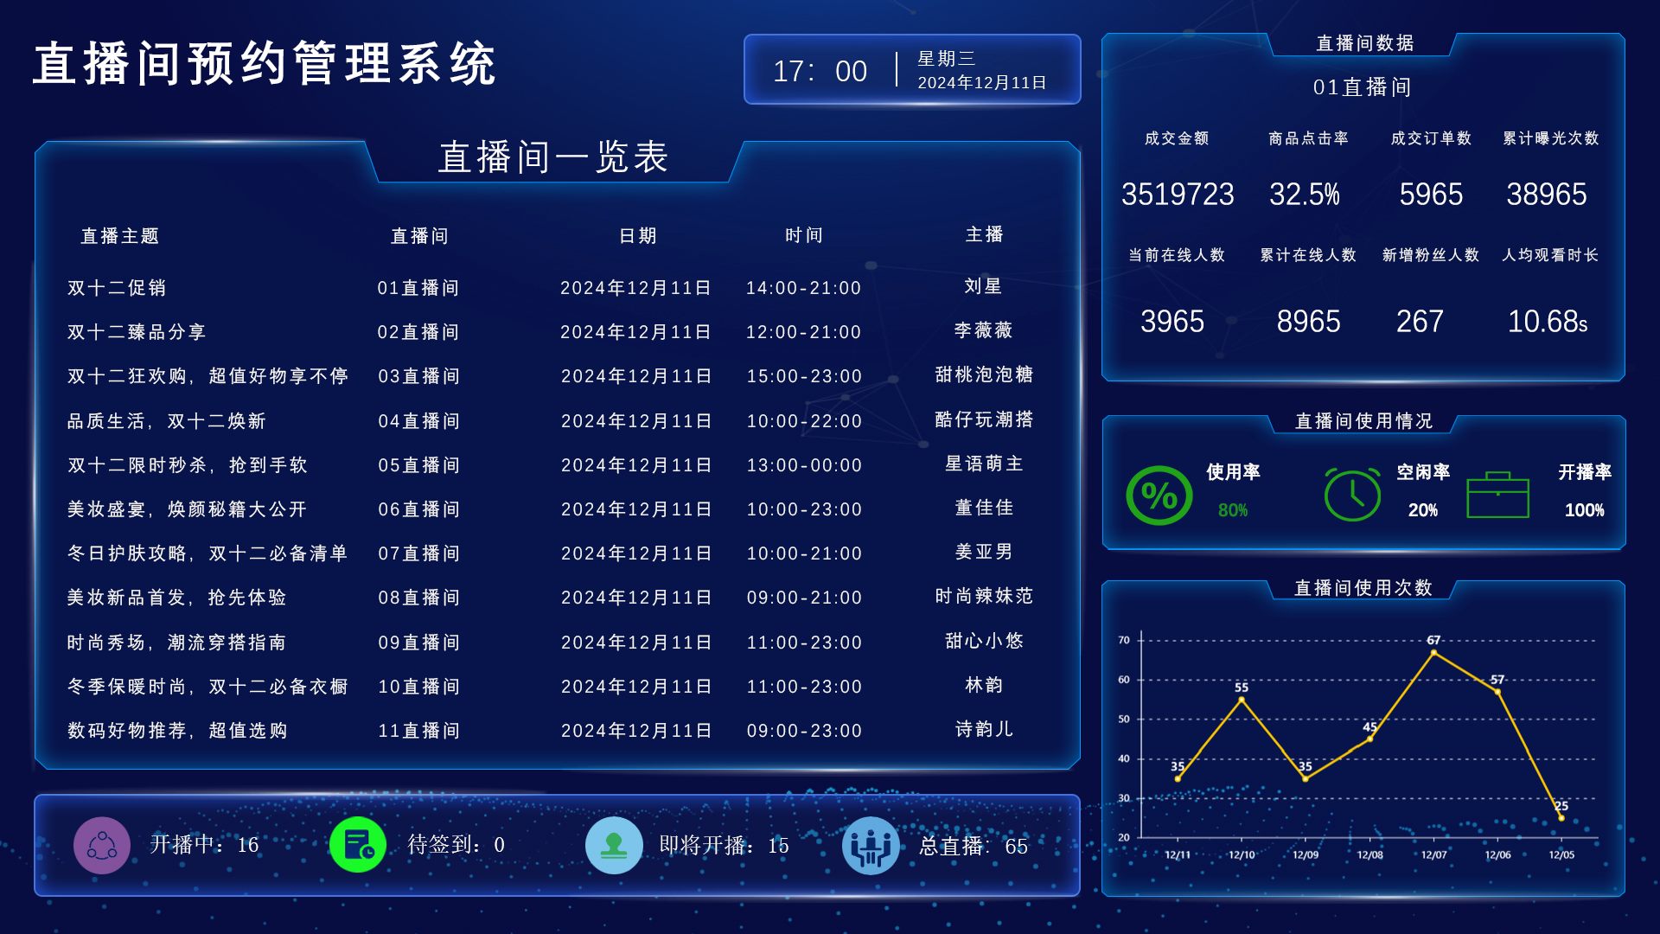Click 当前在线人数 value 3965
The height and width of the screenshot is (934, 1660).
1172,322
